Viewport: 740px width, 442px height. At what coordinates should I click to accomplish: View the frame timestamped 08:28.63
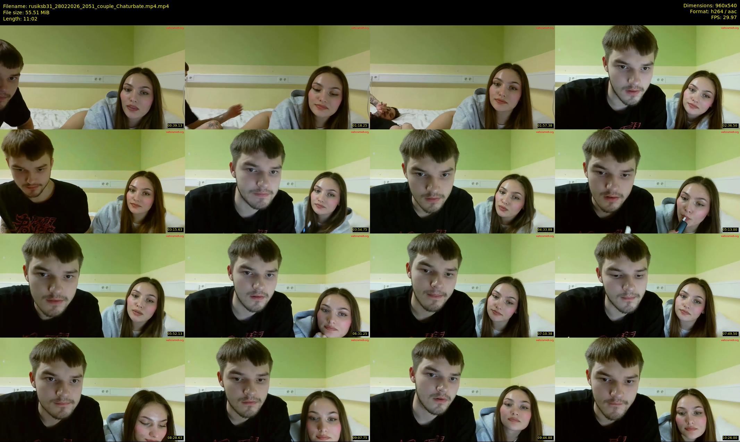point(92,390)
